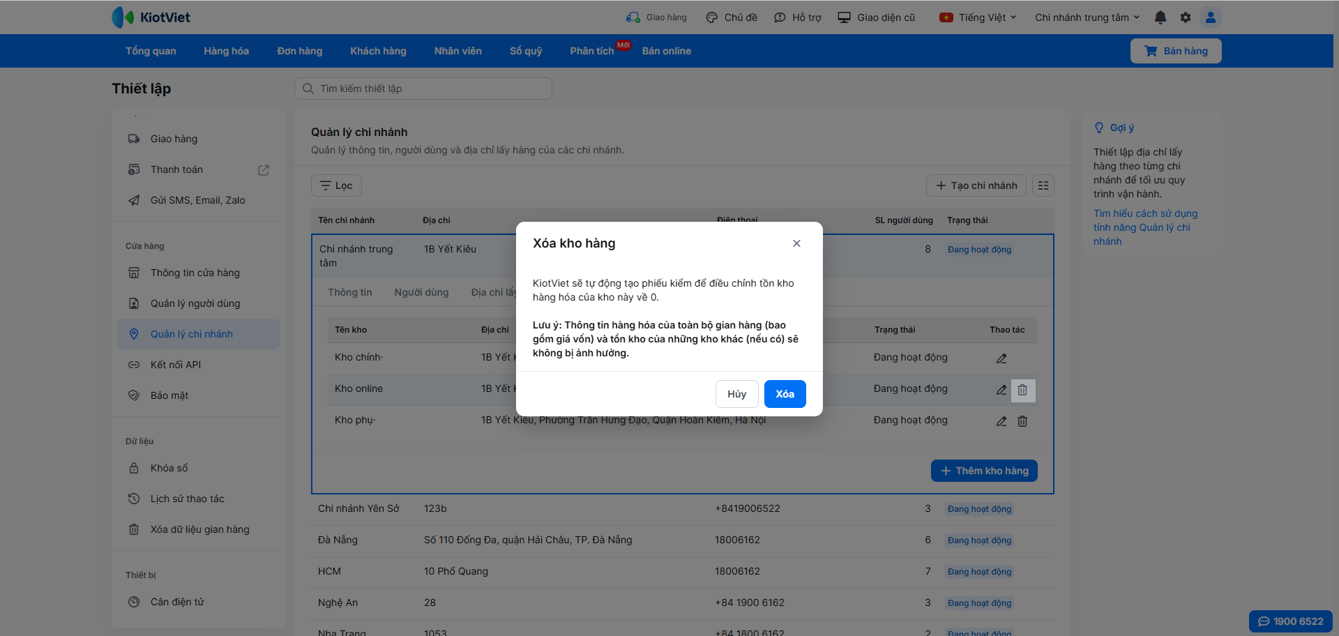Open Khách hàng menu
This screenshot has width=1339, height=636.
pos(378,51)
